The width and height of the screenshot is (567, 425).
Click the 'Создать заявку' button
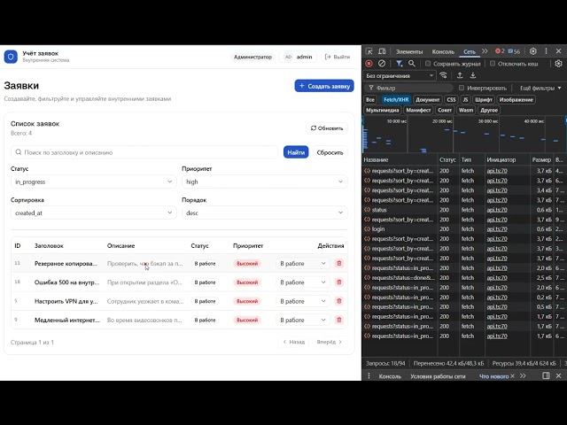click(x=324, y=86)
